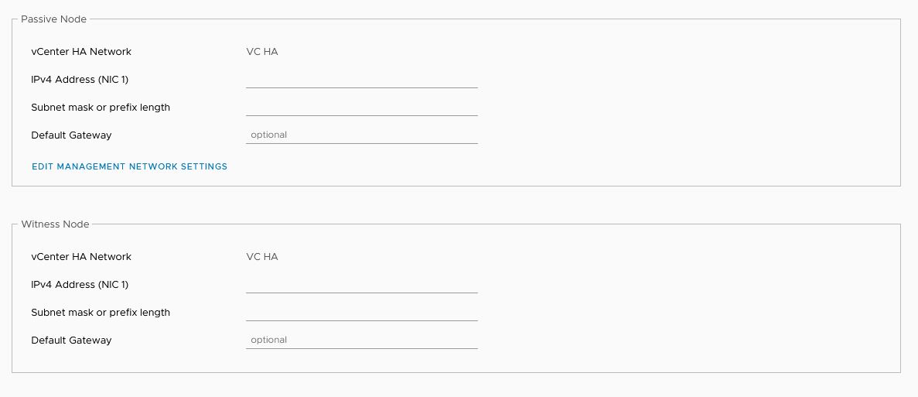Click Passive Node vCenter HA Network label
918x397 pixels.
coord(81,52)
